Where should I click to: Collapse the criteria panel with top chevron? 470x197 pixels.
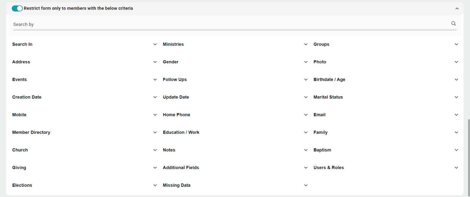pos(457,9)
